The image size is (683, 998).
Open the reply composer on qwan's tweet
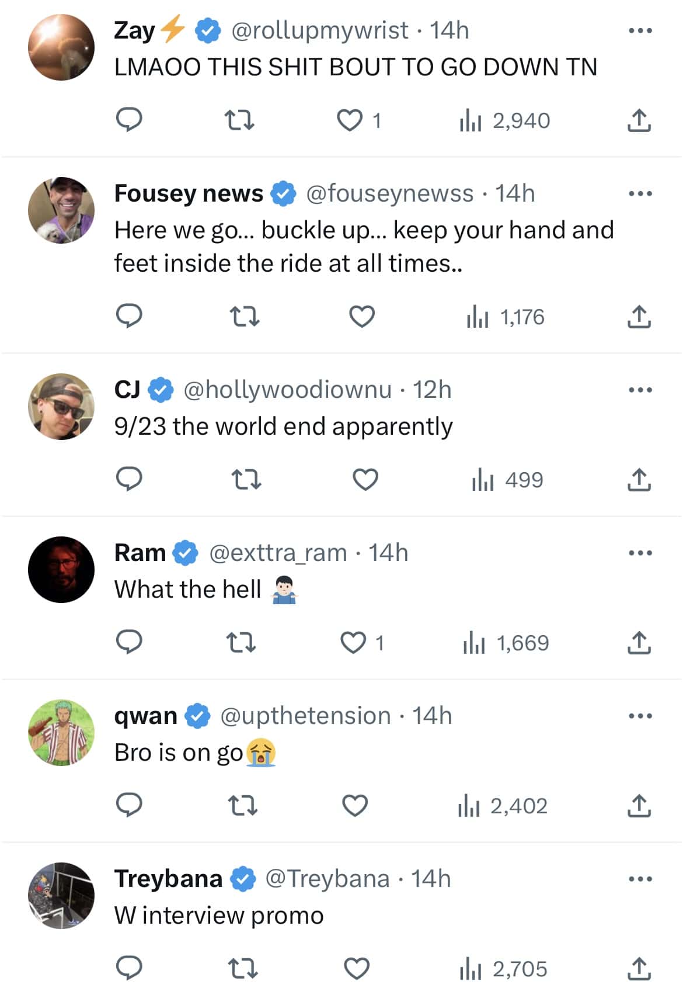(x=130, y=807)
